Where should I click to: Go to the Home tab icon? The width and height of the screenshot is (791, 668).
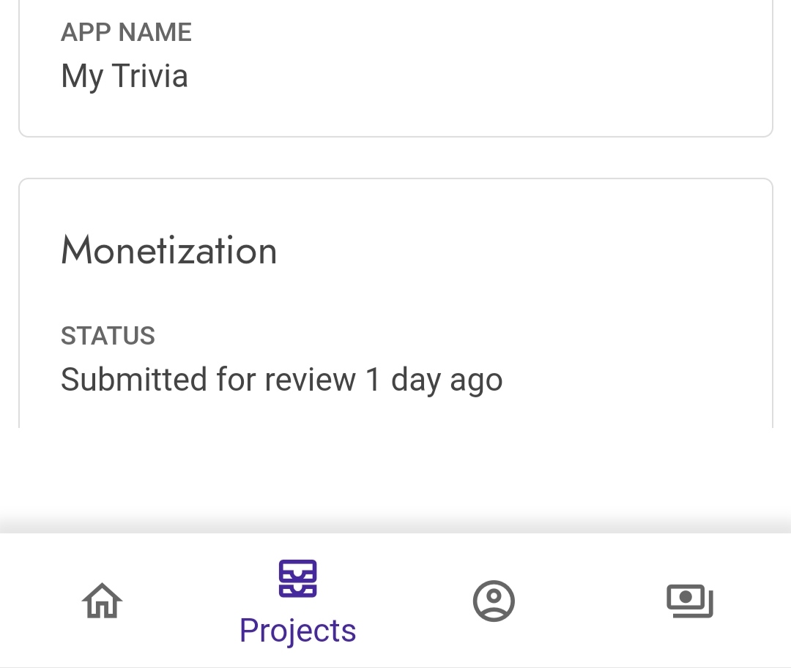tap(102, 601)
